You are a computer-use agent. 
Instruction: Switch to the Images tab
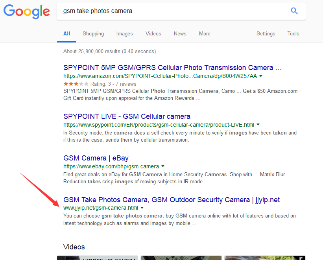124,33
